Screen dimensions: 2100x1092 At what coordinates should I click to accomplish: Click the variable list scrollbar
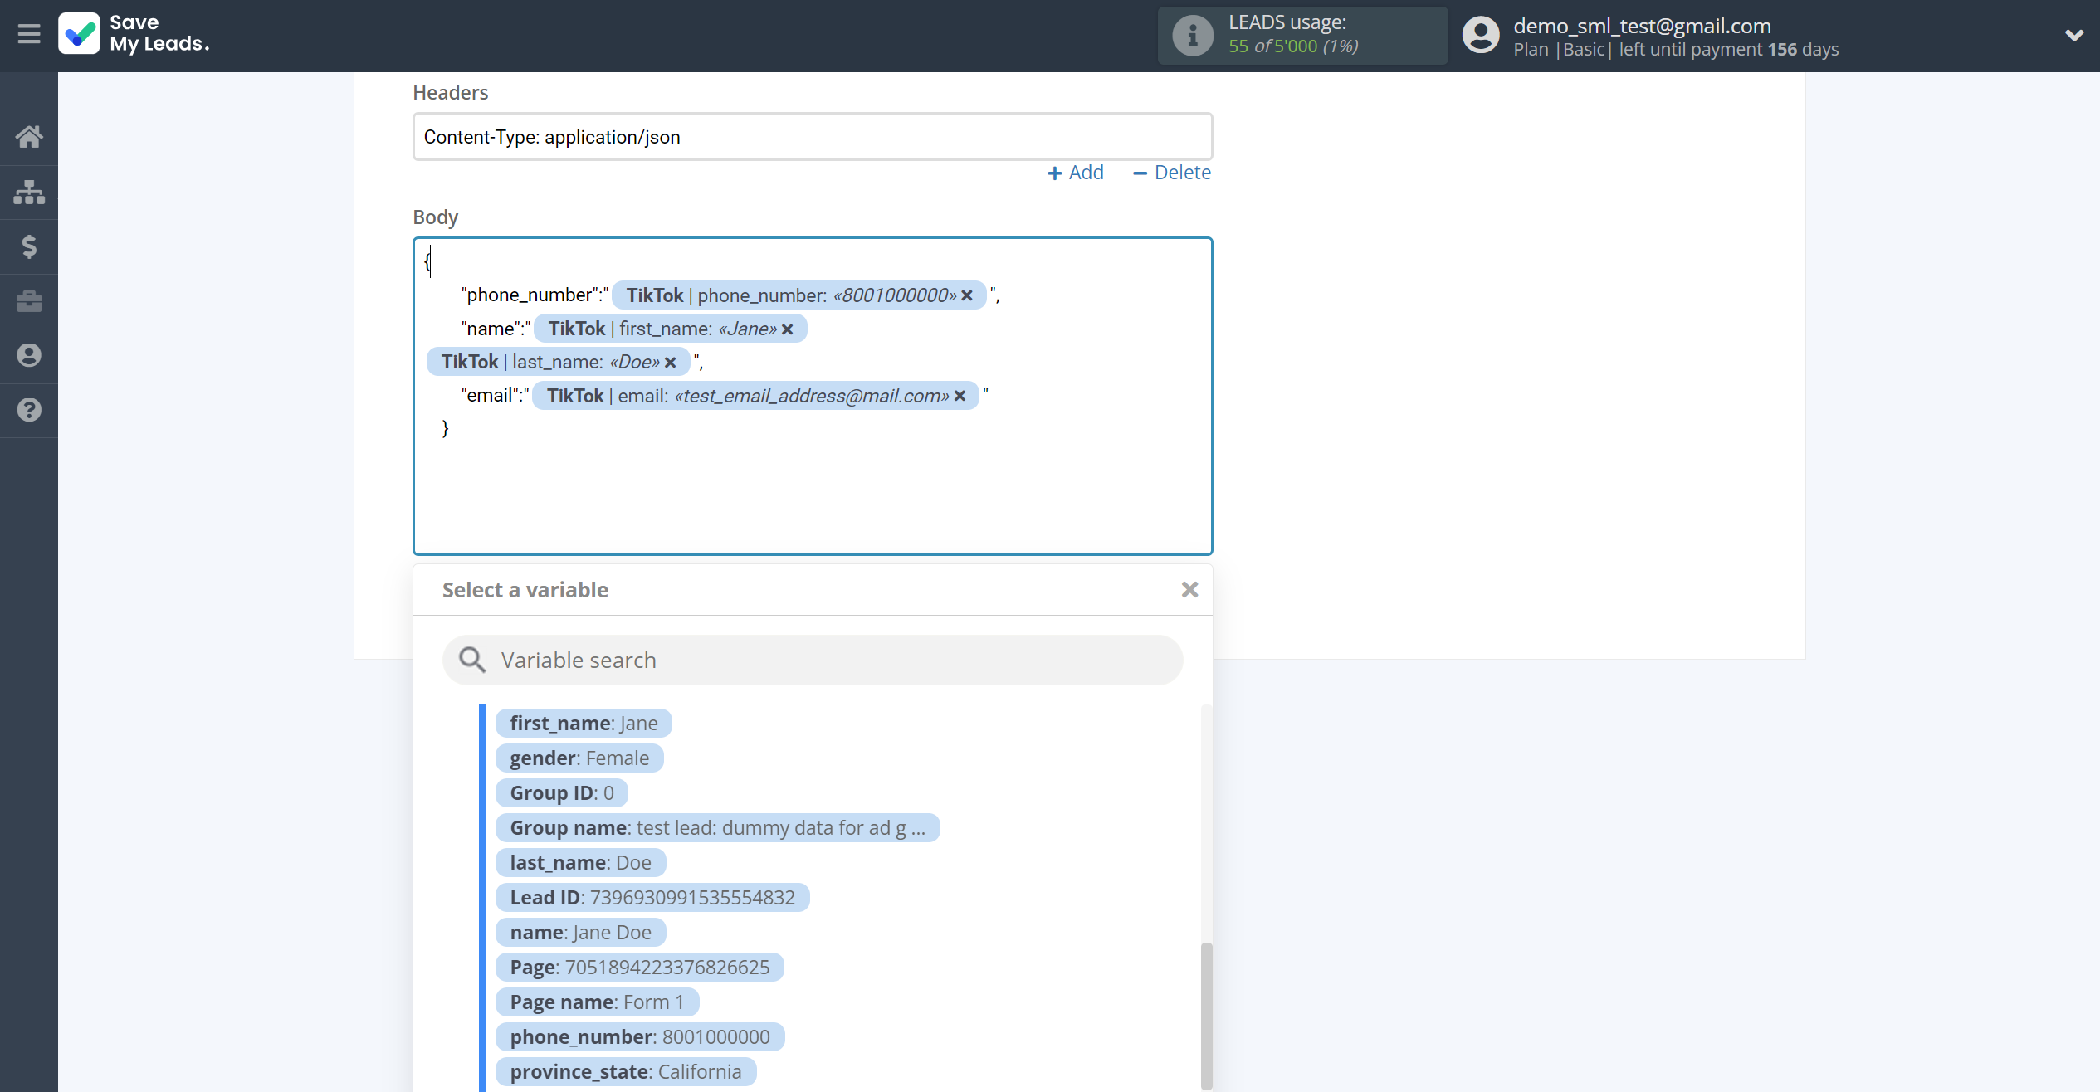[1206, 1015]
